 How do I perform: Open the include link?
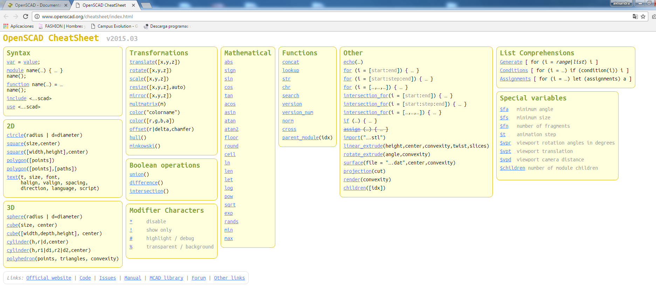tap(16, 98)
